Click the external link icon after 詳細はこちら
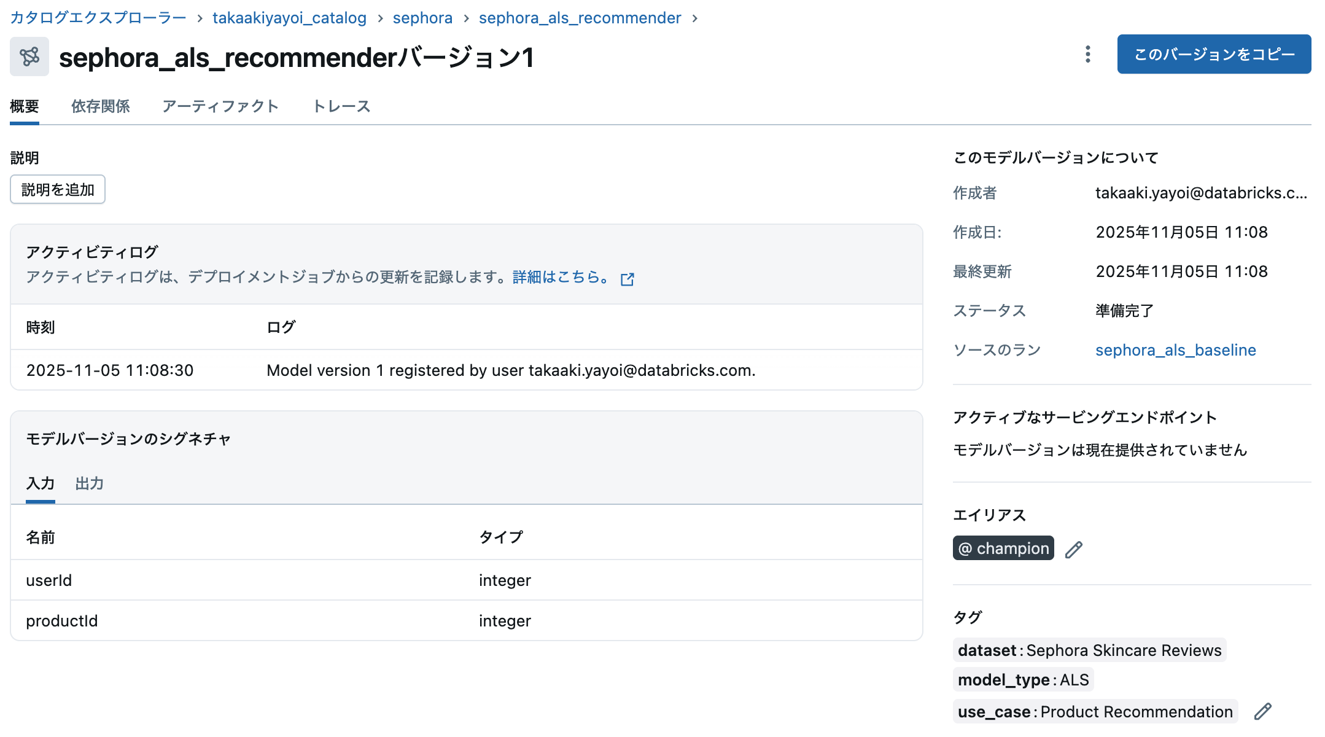The width and height of the screenshot is (1325, 737). point(628,278)
